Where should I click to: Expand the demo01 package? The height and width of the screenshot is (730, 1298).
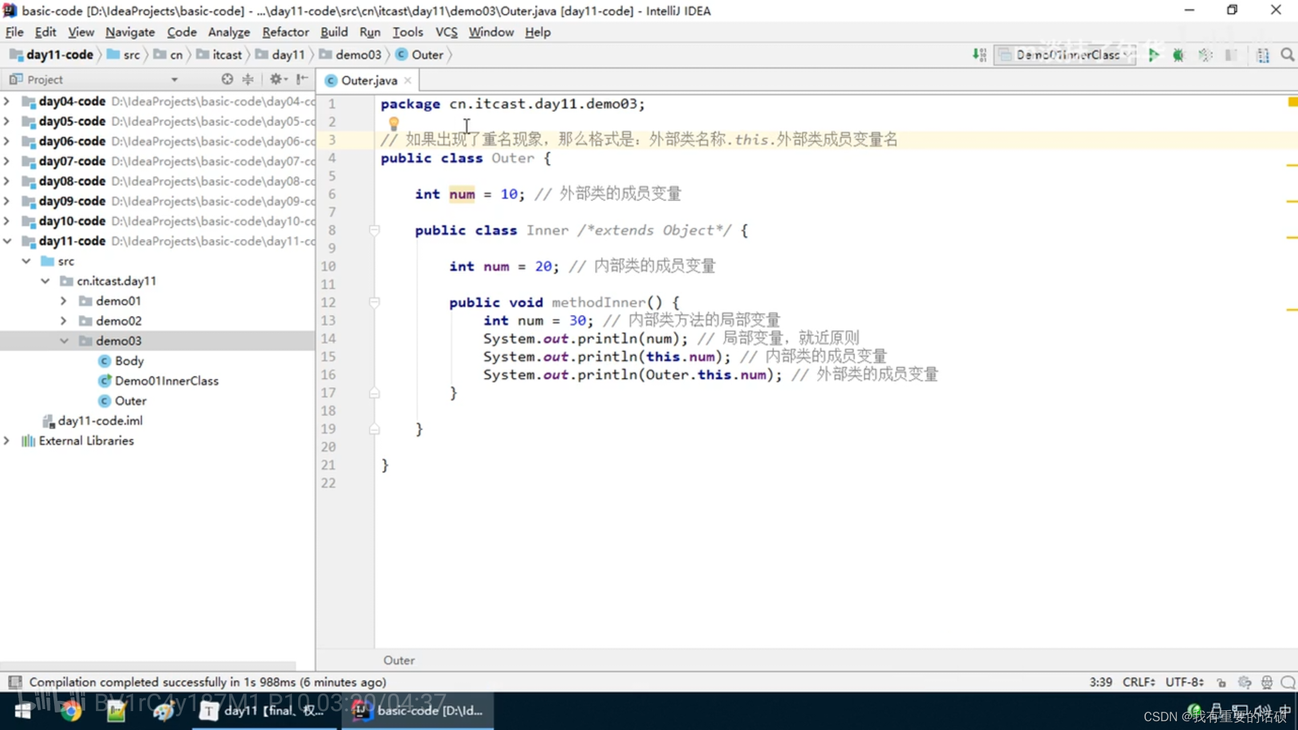click(x=64, y=301)
